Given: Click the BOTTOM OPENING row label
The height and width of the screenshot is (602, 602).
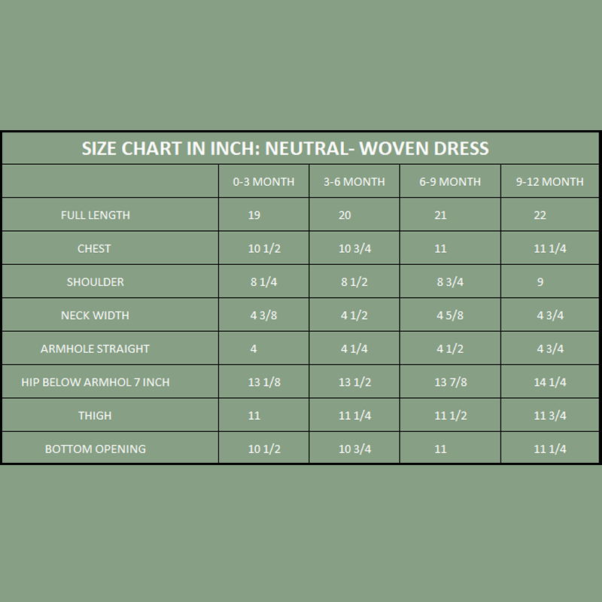Looking at the screenshot, I should [x=96, y=449].
